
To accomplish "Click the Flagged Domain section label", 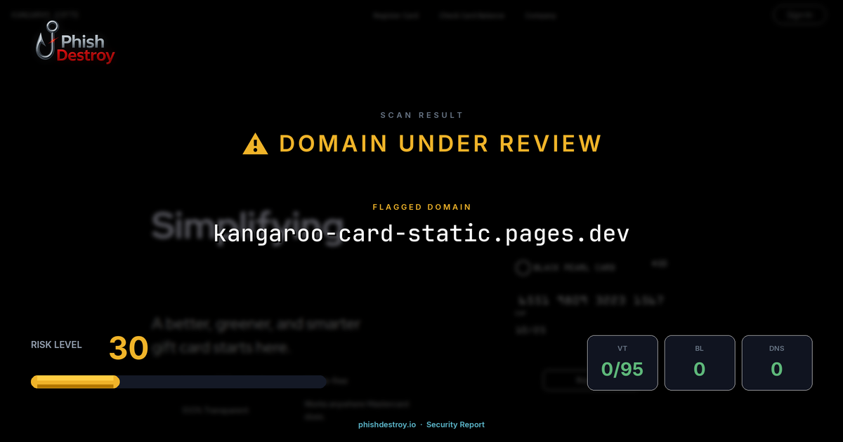I will point(421,207).
